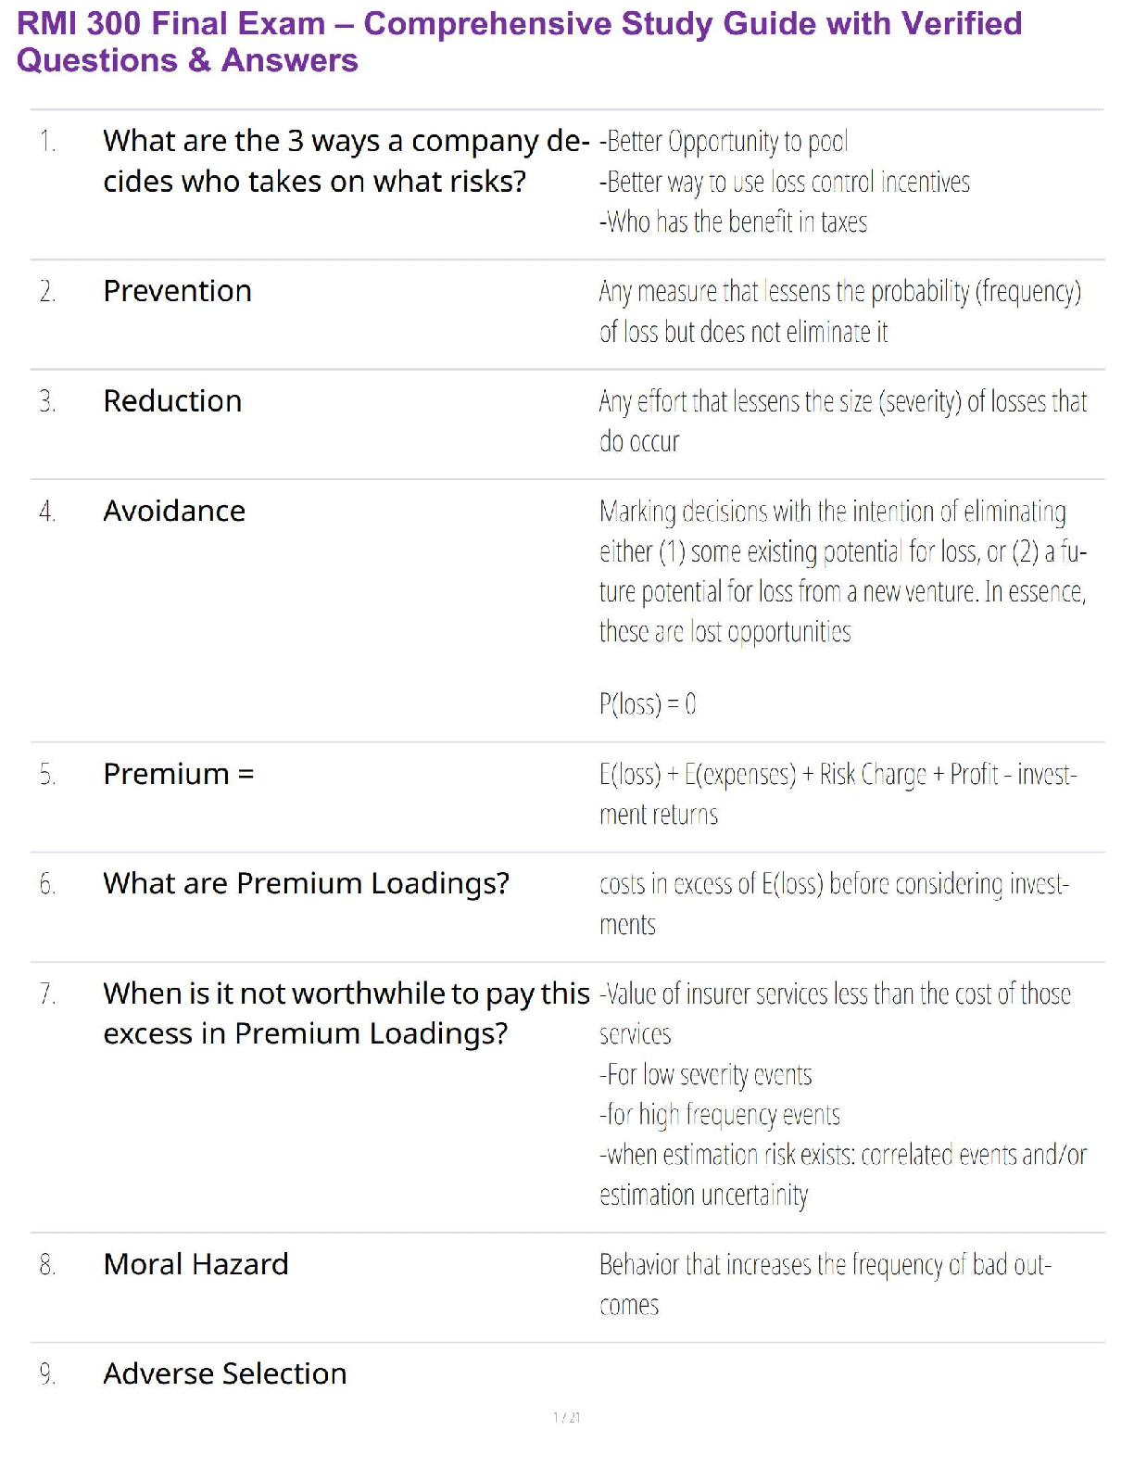The height and width of the screenshot is (1468, 1134).
Task: Click Moral Hazard definition starting 'Behavior that increases'
Action: coord(825,1284)
